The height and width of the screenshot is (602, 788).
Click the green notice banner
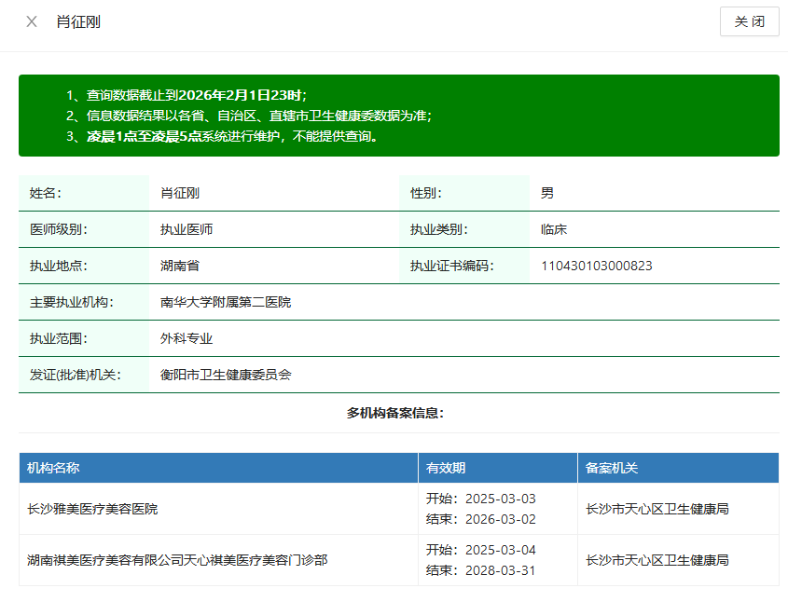(x=398, y=116)
